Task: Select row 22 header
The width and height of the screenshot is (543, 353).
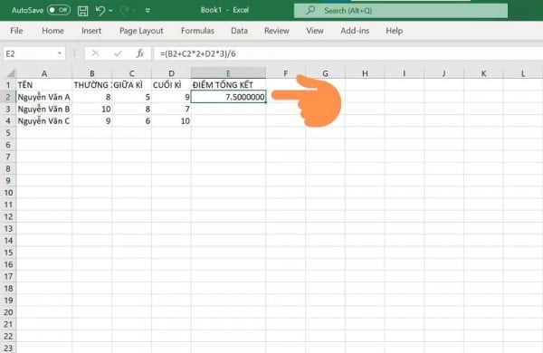Action: [x=8, y=337]
